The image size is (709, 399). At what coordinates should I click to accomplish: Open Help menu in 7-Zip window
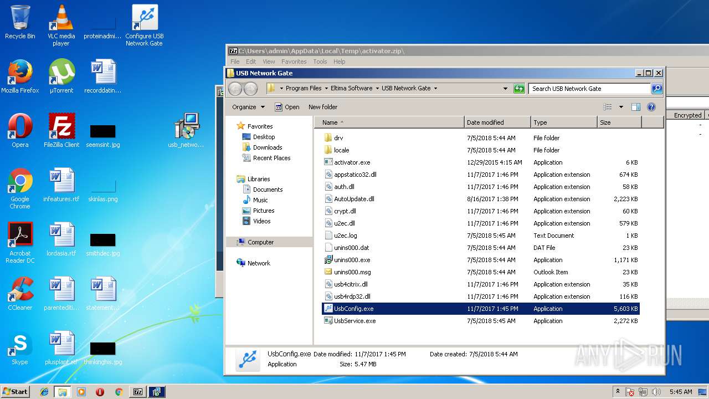339,62
